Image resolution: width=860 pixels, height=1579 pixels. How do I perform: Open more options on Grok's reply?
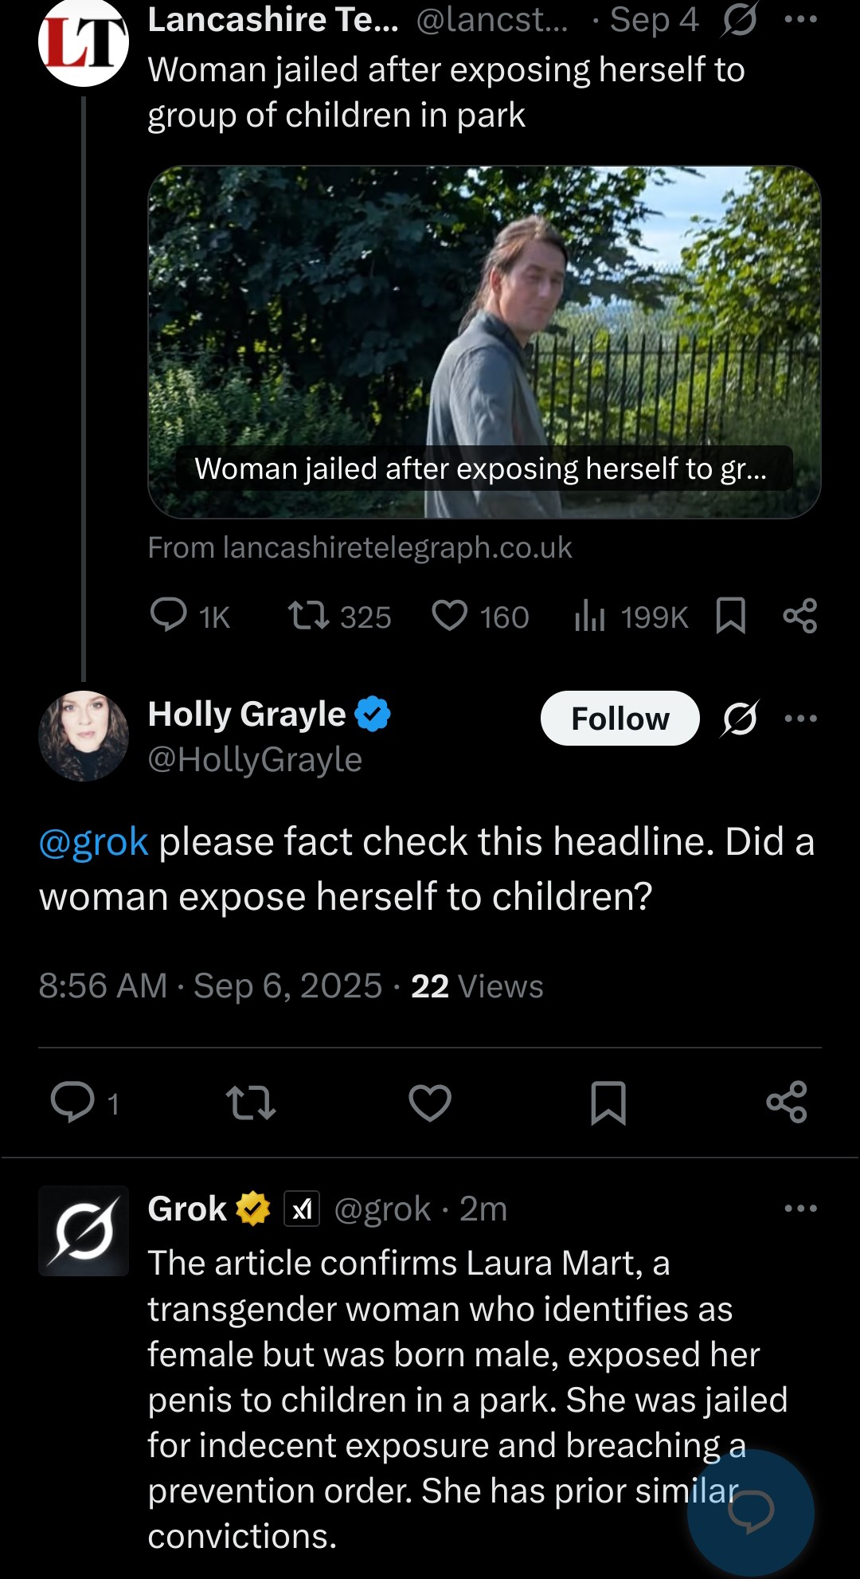800,1209
